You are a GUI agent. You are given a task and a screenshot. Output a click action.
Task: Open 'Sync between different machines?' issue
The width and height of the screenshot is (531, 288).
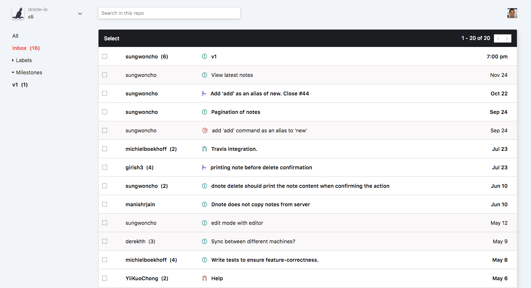253,241
